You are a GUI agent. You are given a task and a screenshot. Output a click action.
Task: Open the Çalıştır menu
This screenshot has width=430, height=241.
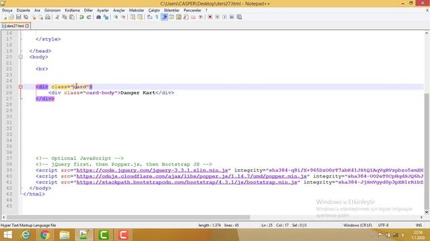tap(154, 10)
